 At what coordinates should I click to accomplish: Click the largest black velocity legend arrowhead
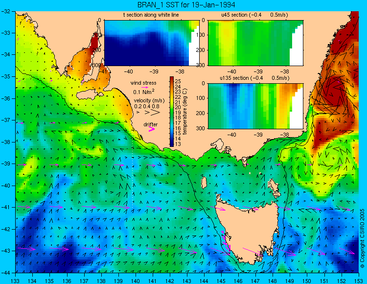(155, 113)
